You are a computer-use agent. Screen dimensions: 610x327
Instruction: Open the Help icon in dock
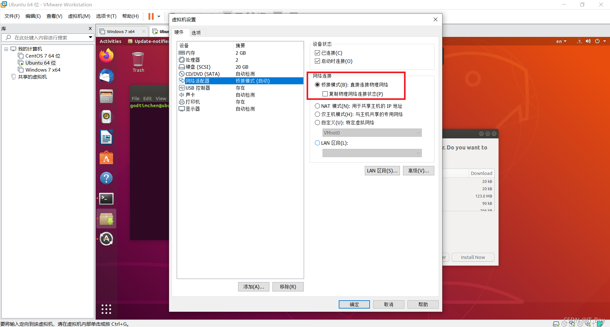(x=106, y=178)
